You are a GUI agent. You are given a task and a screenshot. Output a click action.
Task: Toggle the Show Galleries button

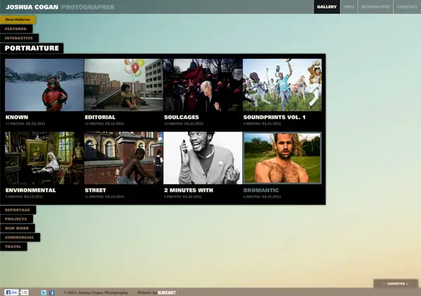point(18,20)
